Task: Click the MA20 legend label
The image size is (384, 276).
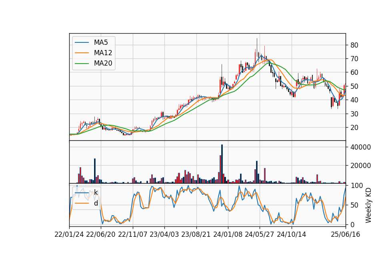Action: (103, 64)
